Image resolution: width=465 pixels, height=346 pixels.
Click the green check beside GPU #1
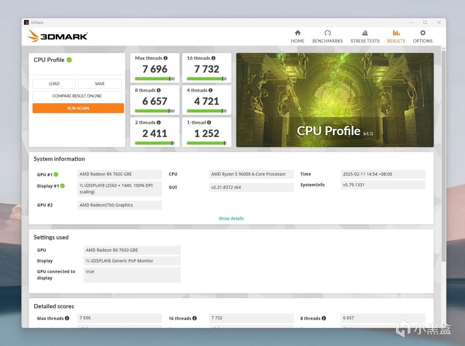coord(56,174)
